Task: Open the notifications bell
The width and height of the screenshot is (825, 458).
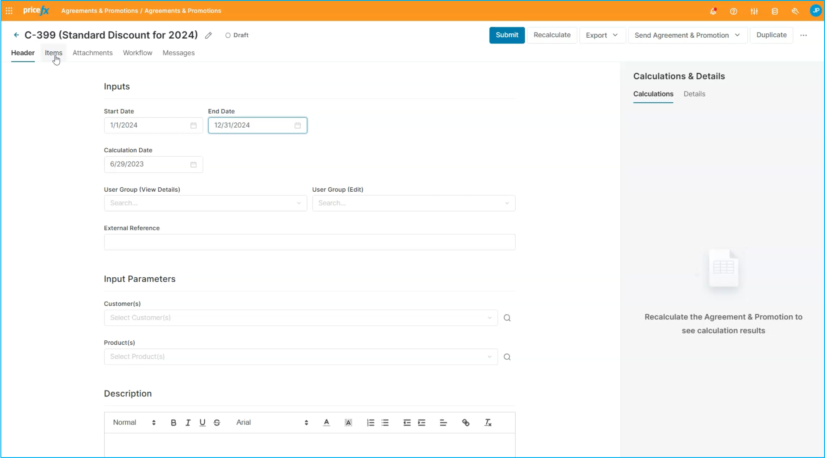Action: pos(713,11)
